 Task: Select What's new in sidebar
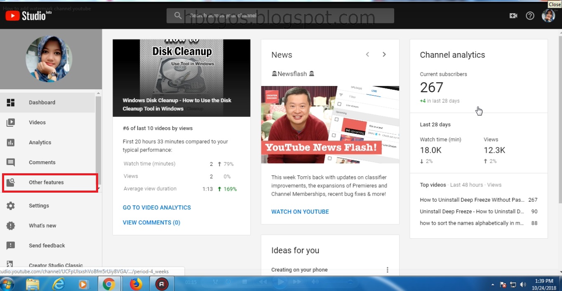click(x=47, y=226)
